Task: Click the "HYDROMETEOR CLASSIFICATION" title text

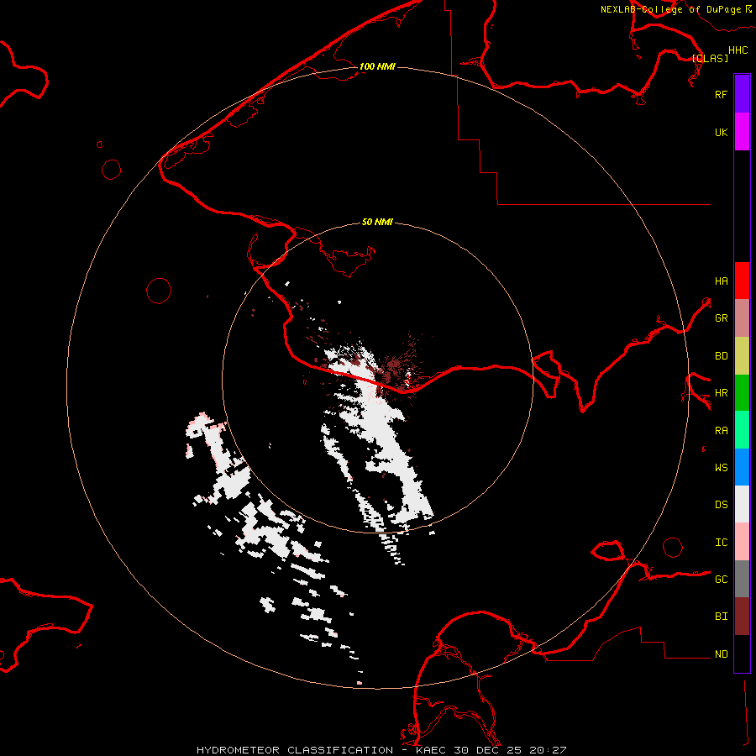Action: click(295, 750)
